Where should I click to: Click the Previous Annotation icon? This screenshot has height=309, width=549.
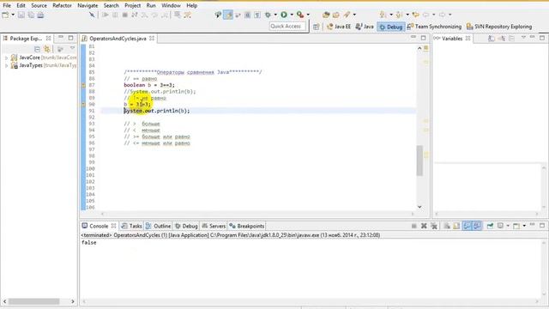pos(399,15)
